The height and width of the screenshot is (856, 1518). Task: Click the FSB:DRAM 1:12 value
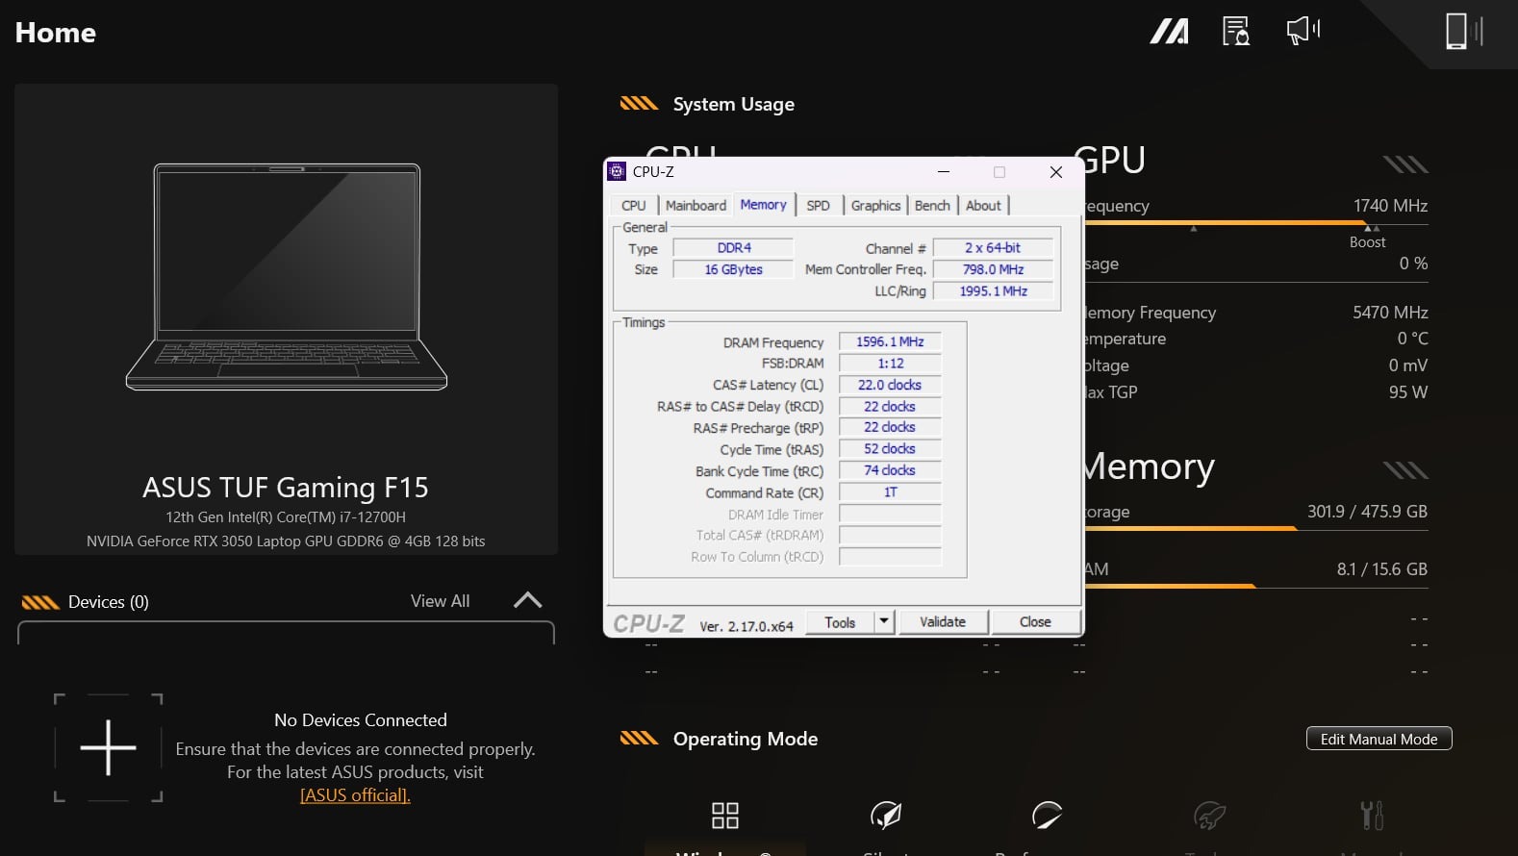point(890,364)
